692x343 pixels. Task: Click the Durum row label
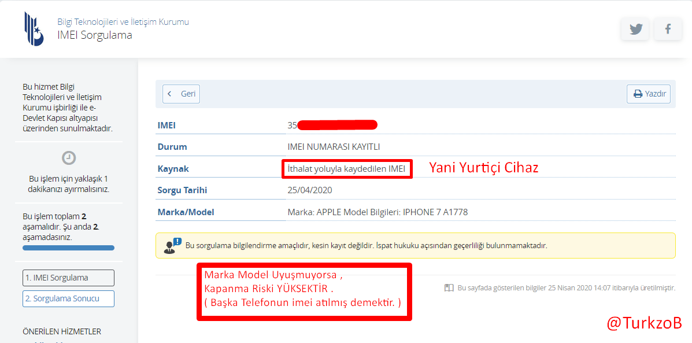point(172,147)
